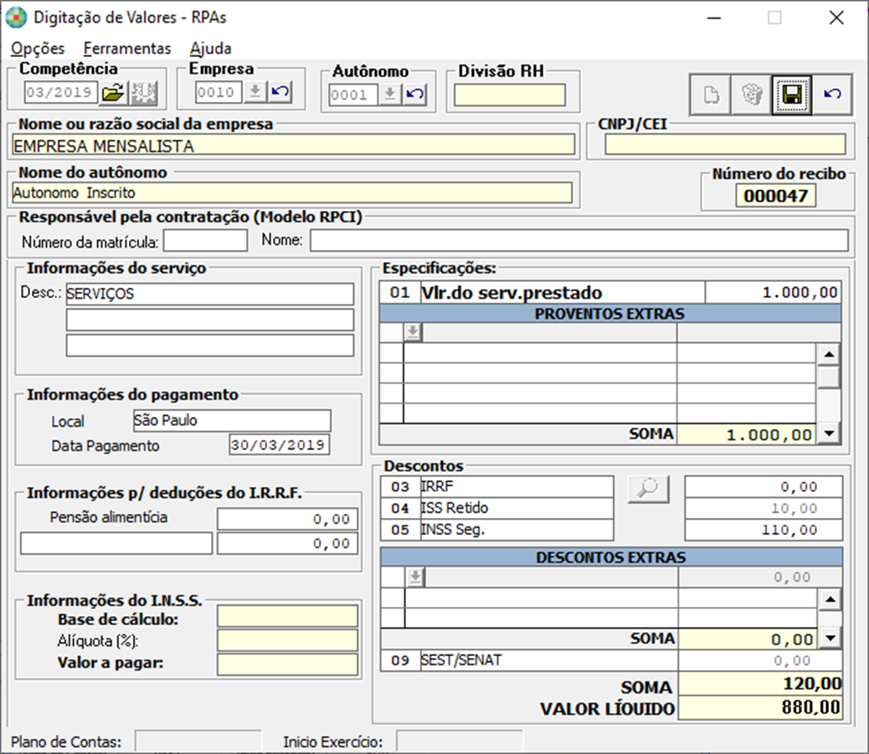
Task: Click the Autônomo undo arrow icon
Action: click(415, 95)
